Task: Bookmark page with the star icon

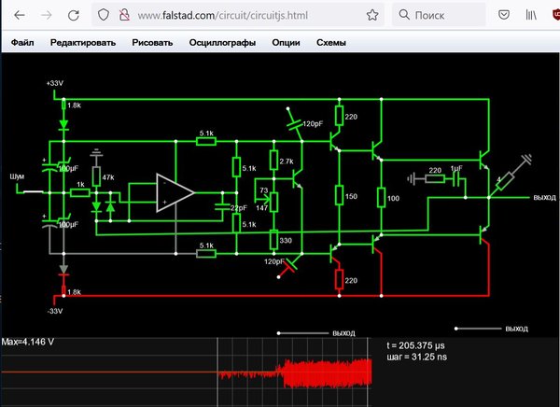Action: 372,15
